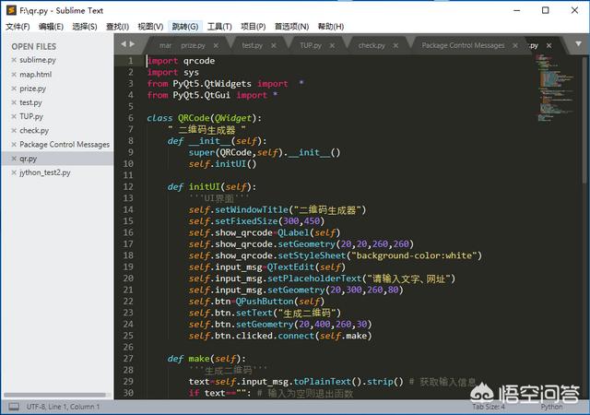The image size is (590, 415).
Task: Open Tab Size: 4 setting in status bar
Action: coord(489,407)
